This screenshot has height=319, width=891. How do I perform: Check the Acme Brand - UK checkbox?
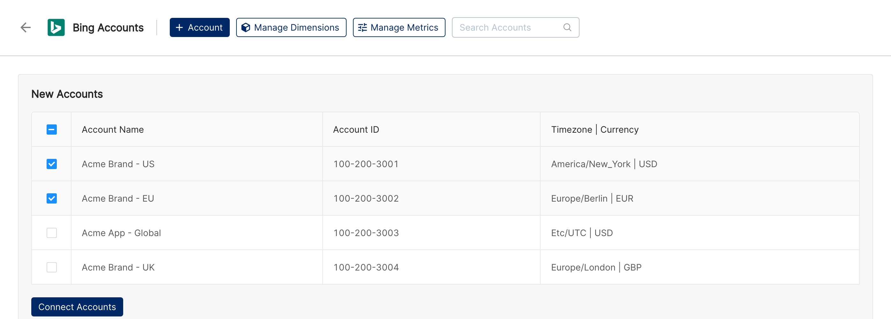tap(51, 267)
